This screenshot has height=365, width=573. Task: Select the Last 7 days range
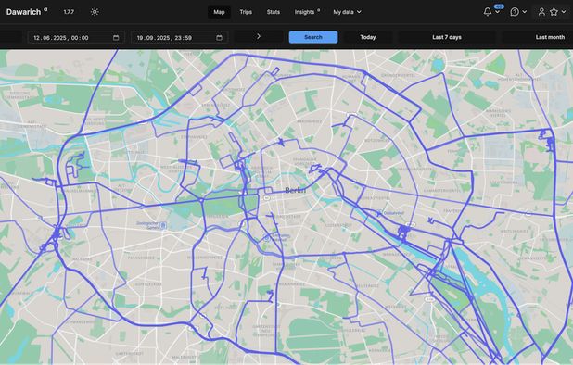[447, 37]
